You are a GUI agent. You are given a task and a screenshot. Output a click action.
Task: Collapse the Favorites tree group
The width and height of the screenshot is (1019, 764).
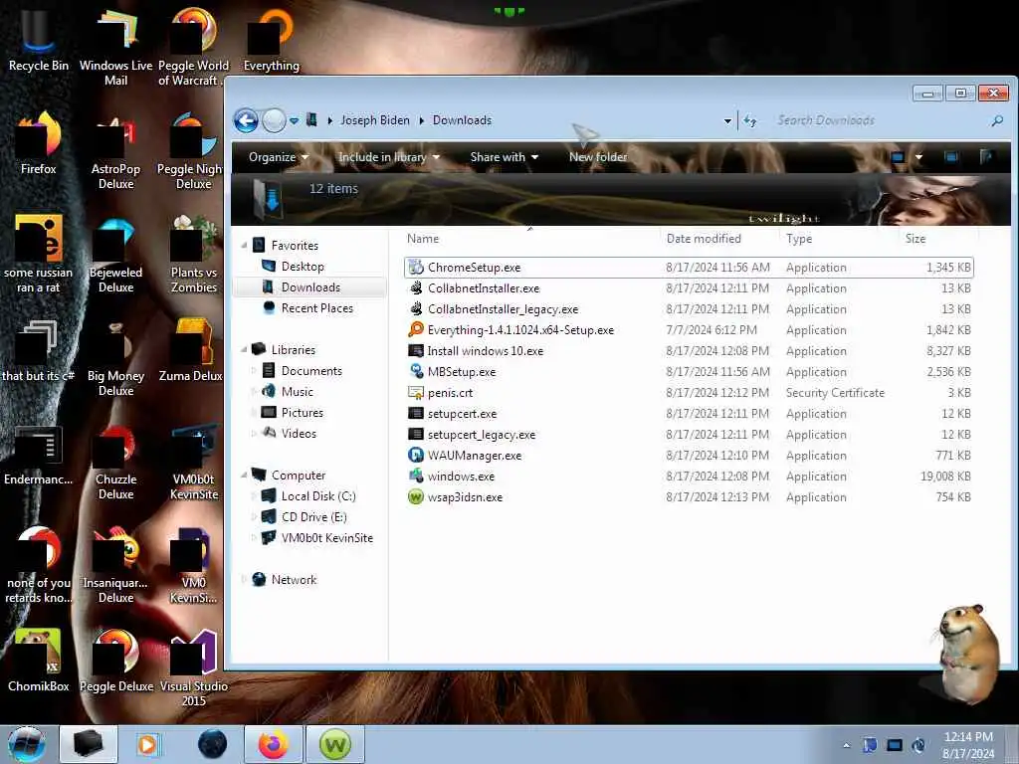(245, 246)
